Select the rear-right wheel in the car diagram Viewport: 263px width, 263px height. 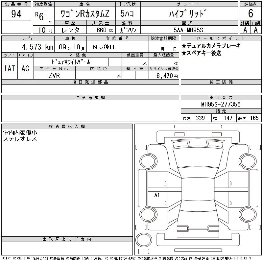(245, 214)
